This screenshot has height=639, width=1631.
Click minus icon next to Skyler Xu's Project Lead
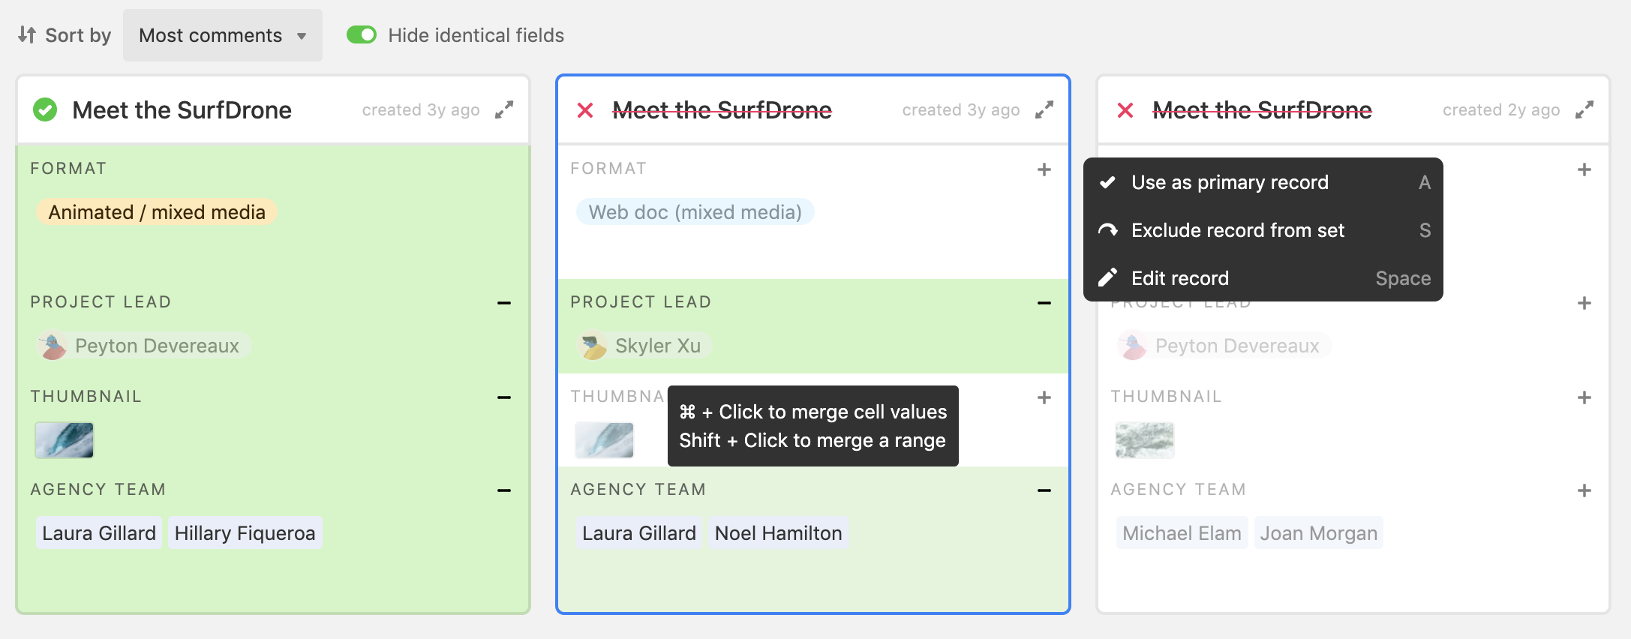[x=1044, y=303]
